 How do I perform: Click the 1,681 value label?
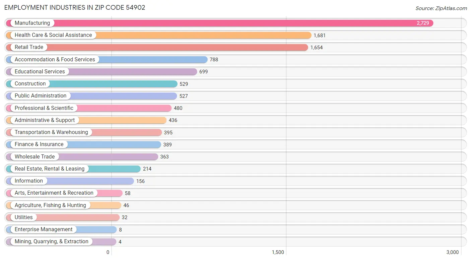coord(320,35)
